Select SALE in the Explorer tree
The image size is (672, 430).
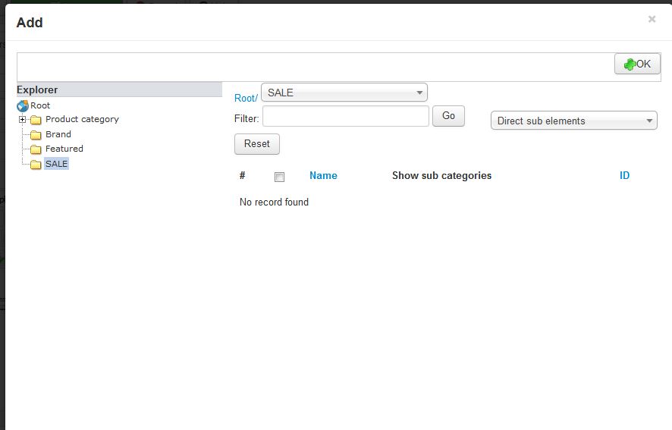(x=57, y=164)
